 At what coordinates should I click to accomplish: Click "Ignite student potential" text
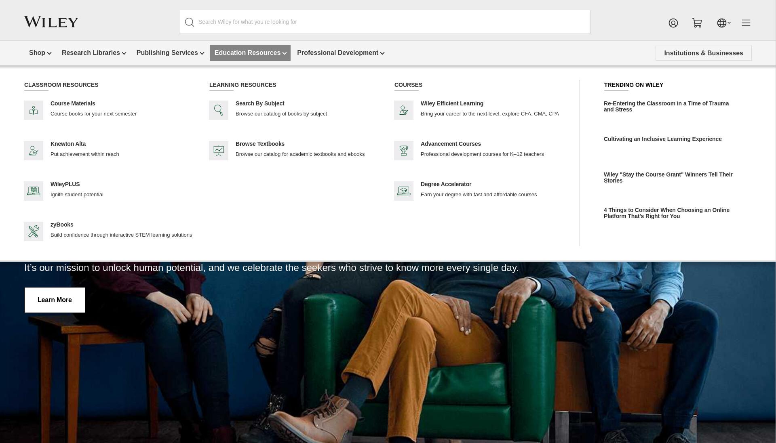click(x=77, y=195)
